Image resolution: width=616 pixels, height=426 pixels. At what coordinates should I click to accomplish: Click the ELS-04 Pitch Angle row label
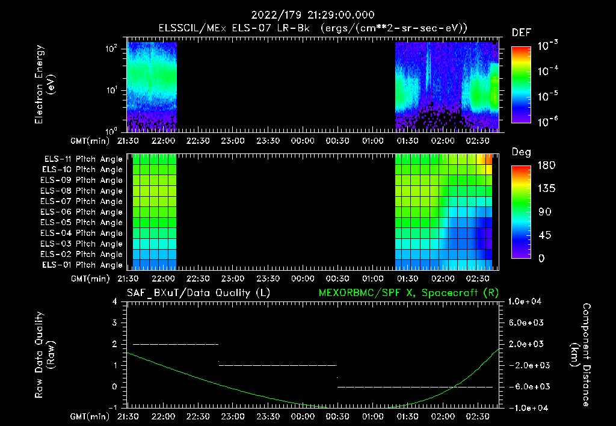point(82,233)
